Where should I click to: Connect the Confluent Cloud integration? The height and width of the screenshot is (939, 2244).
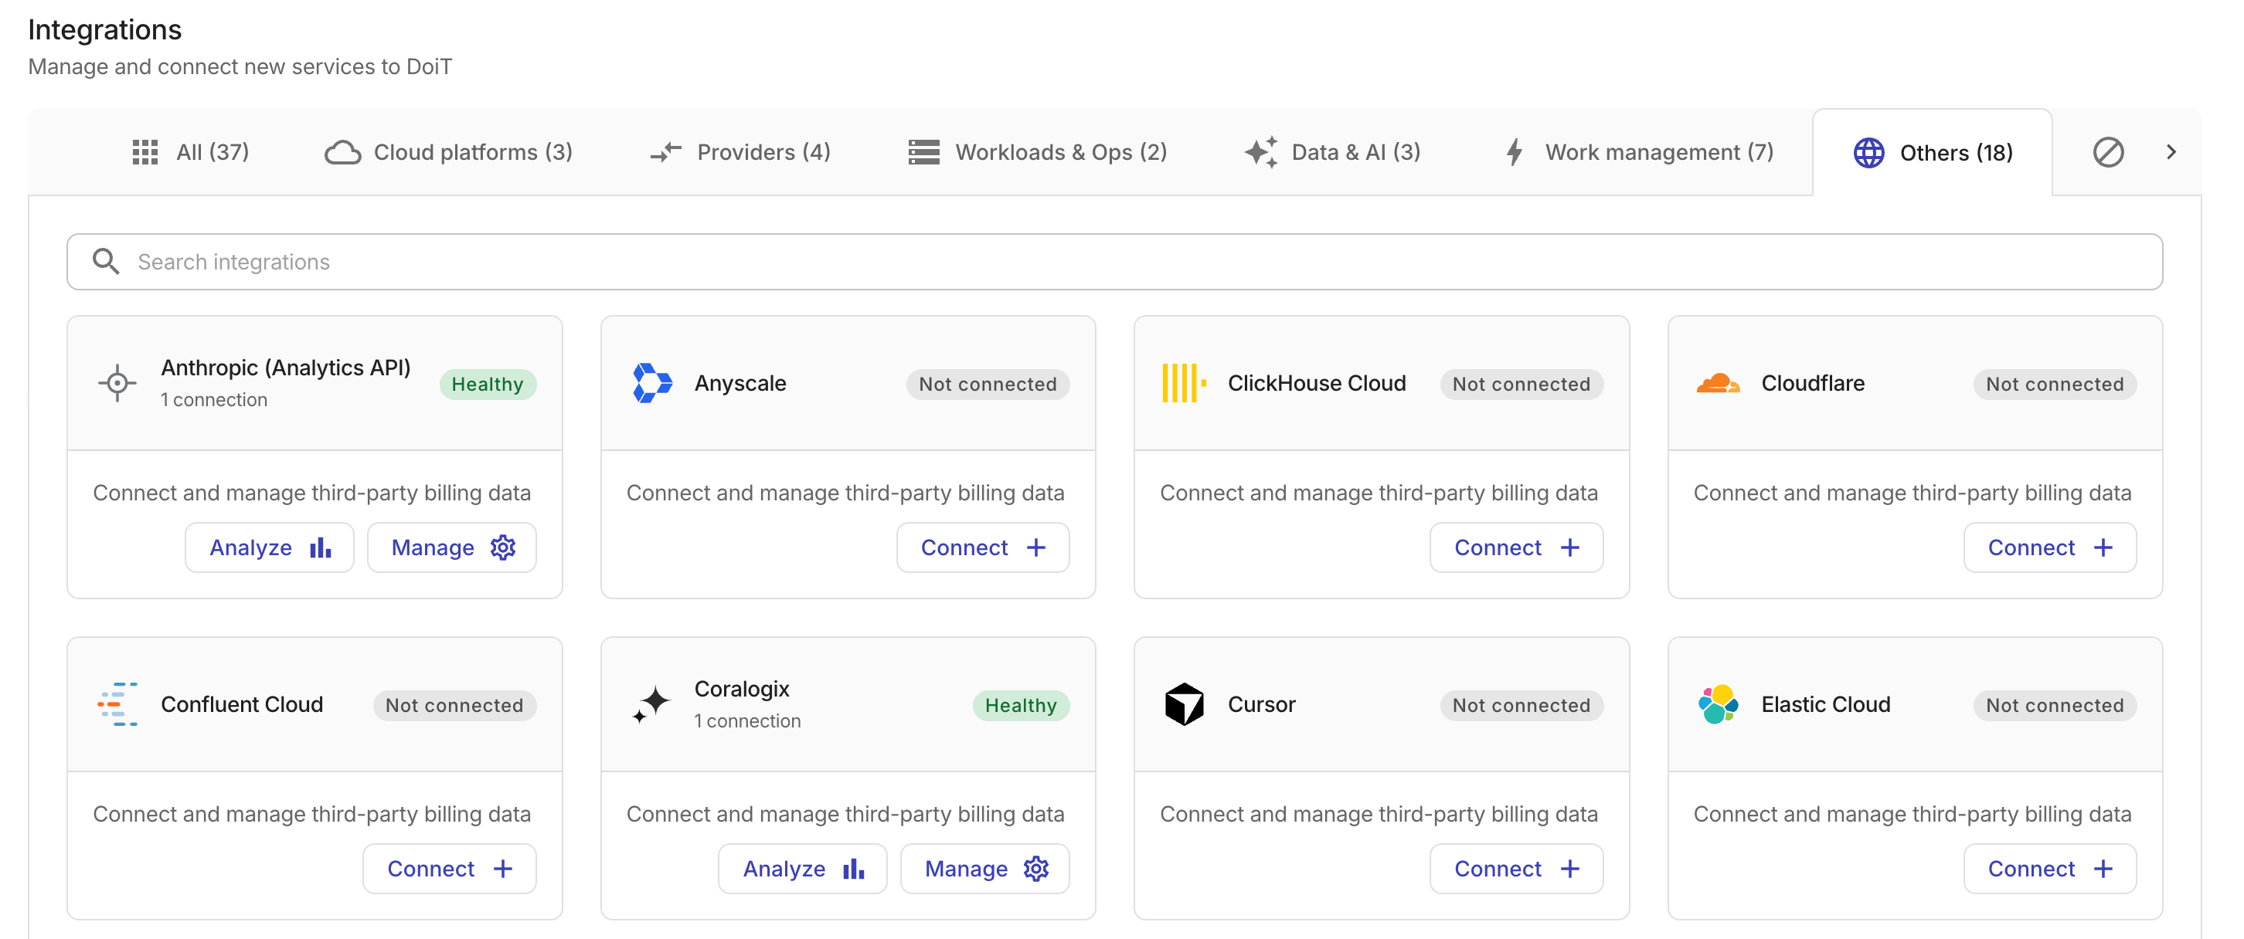[x=450, y=869]
